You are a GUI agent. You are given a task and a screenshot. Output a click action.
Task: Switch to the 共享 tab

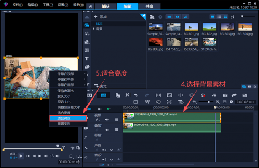click(x=149, y=6)
